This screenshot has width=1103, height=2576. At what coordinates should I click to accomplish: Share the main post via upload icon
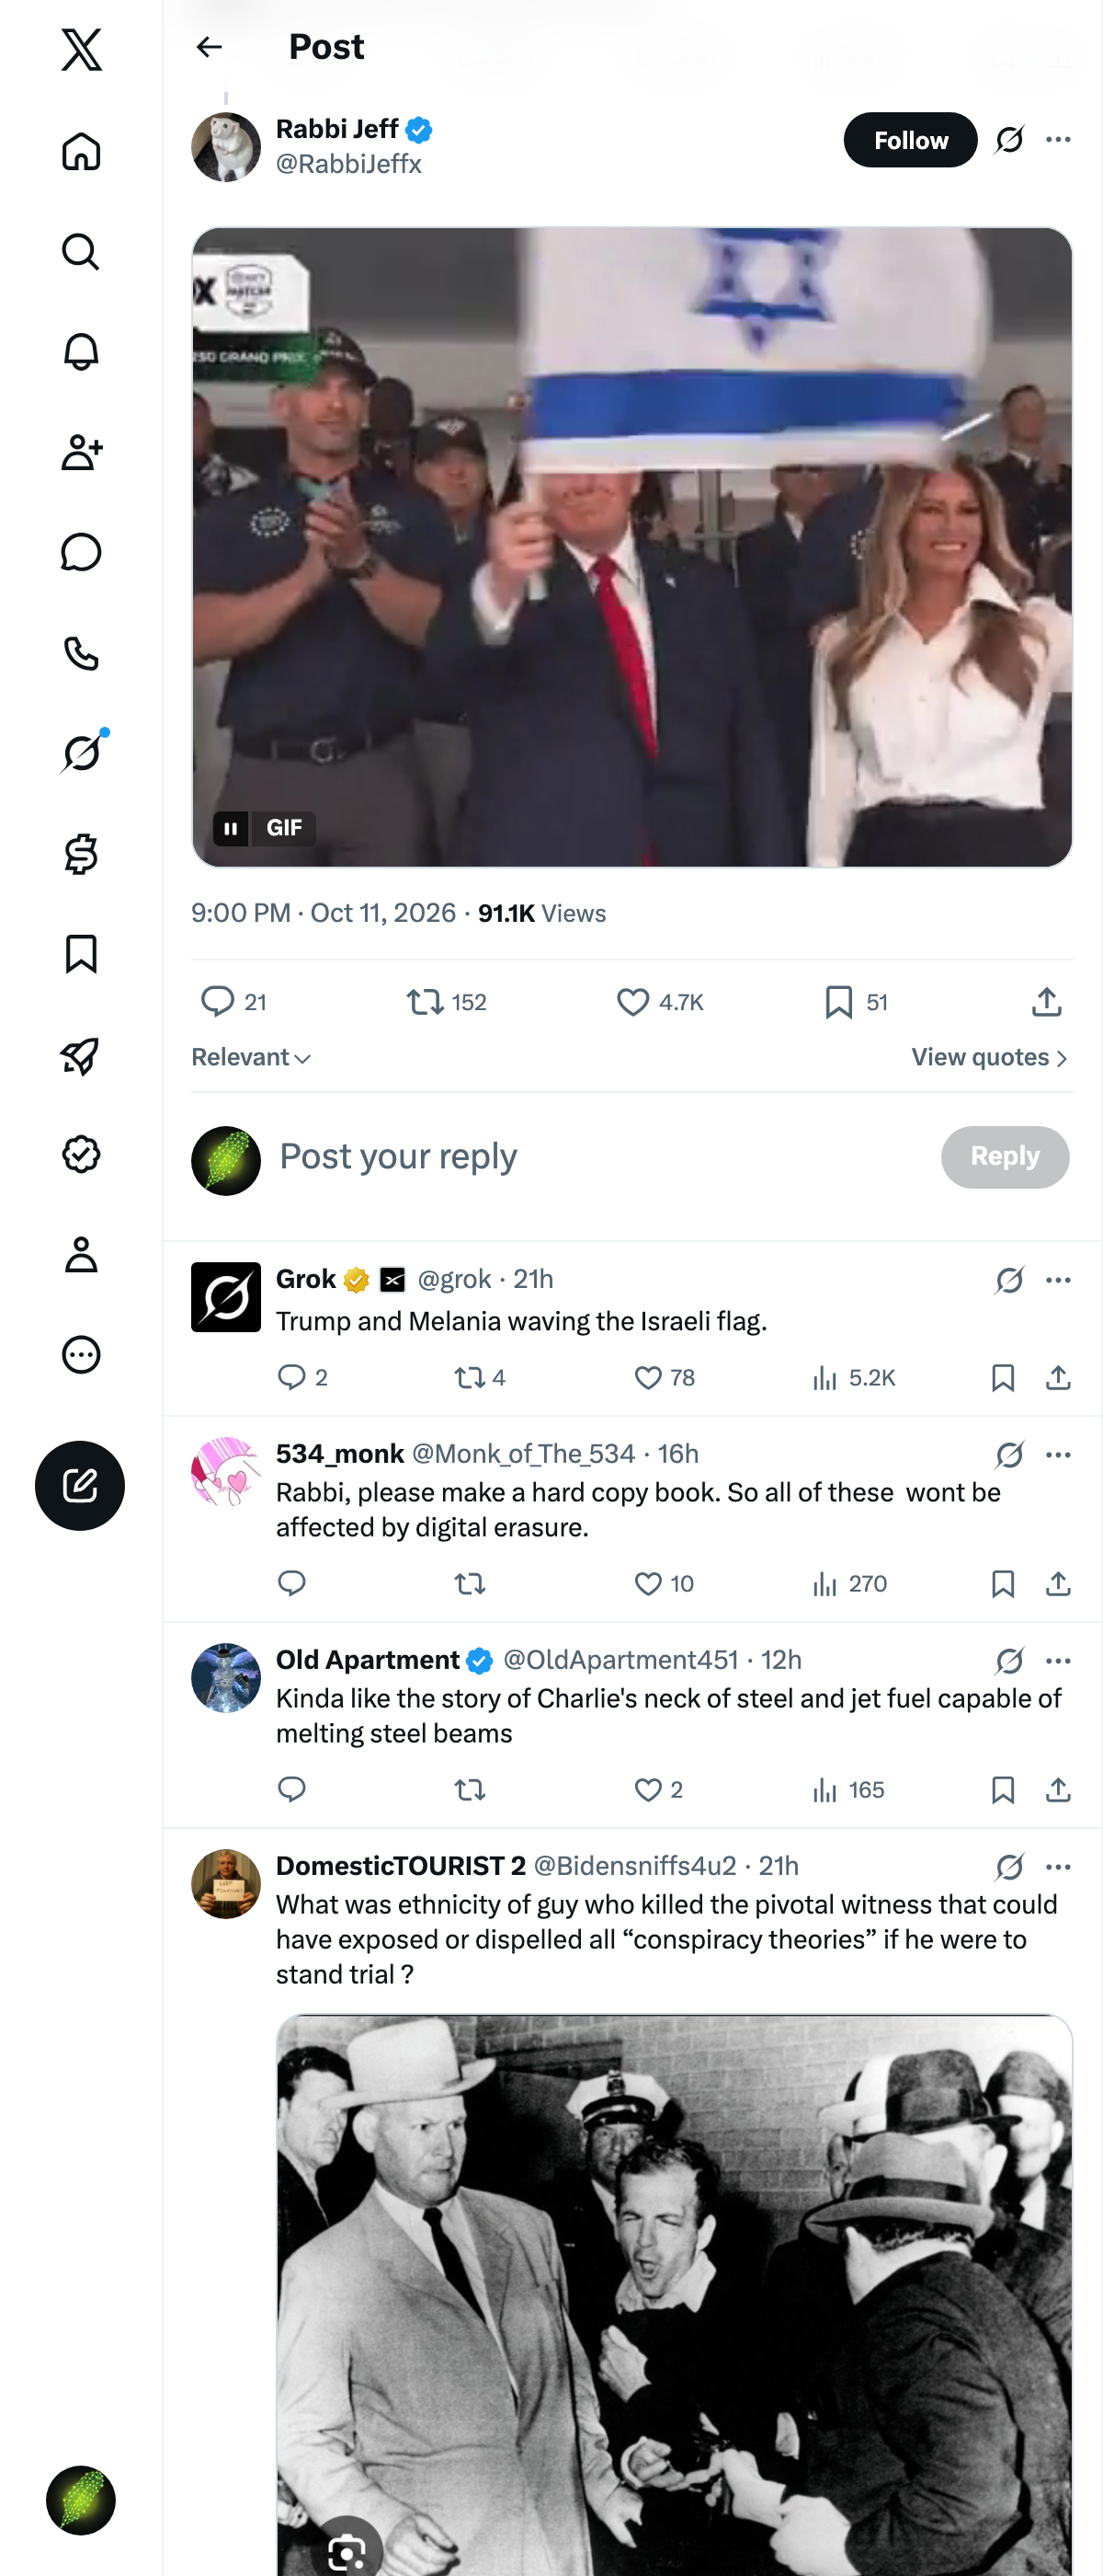tap(1046, 1001)
